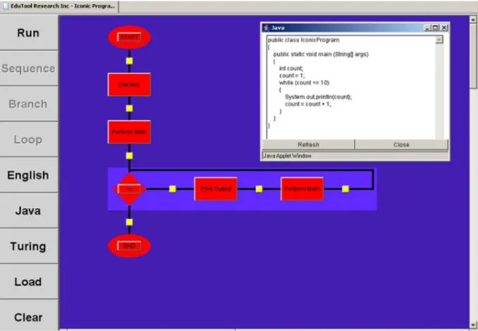Select the Perform Math block inside the loop
Image resolution: width=478 pixels, height=331 pixels.
302,189
